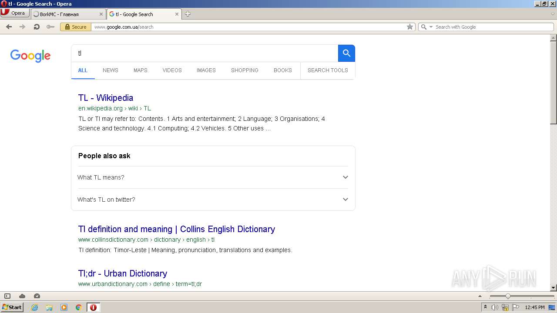This screenshot has width=557, height=313.
Task: Expand the What TL means? question
Action: (x=213, y=177)
